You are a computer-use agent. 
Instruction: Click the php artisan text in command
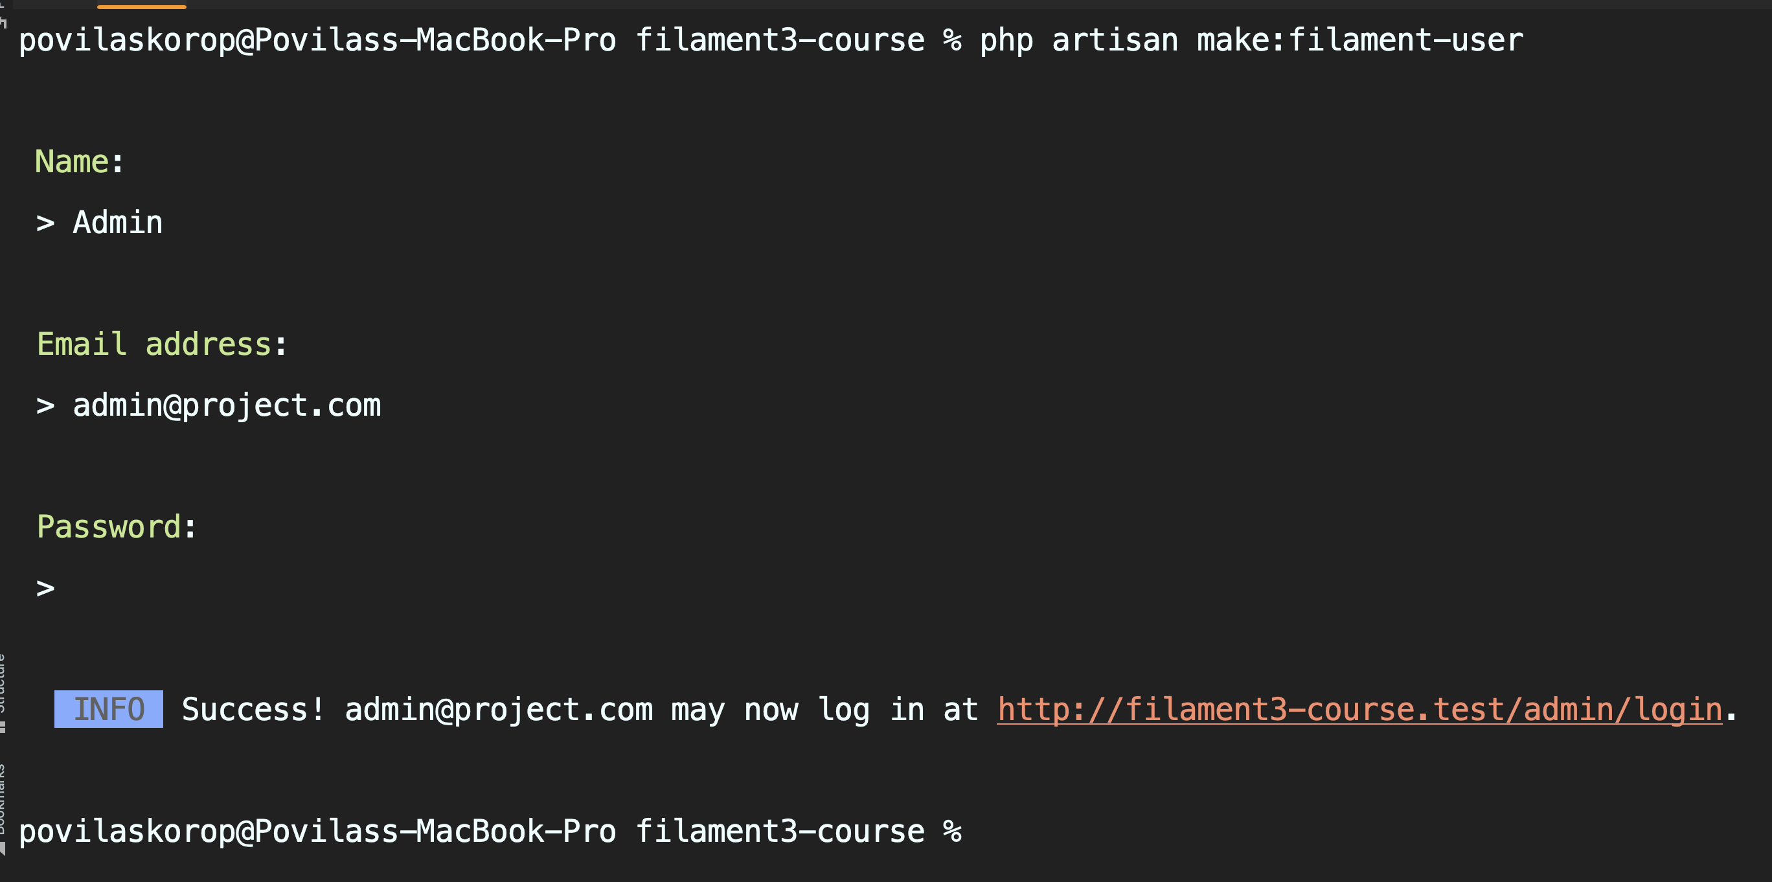click(1078, 40)
